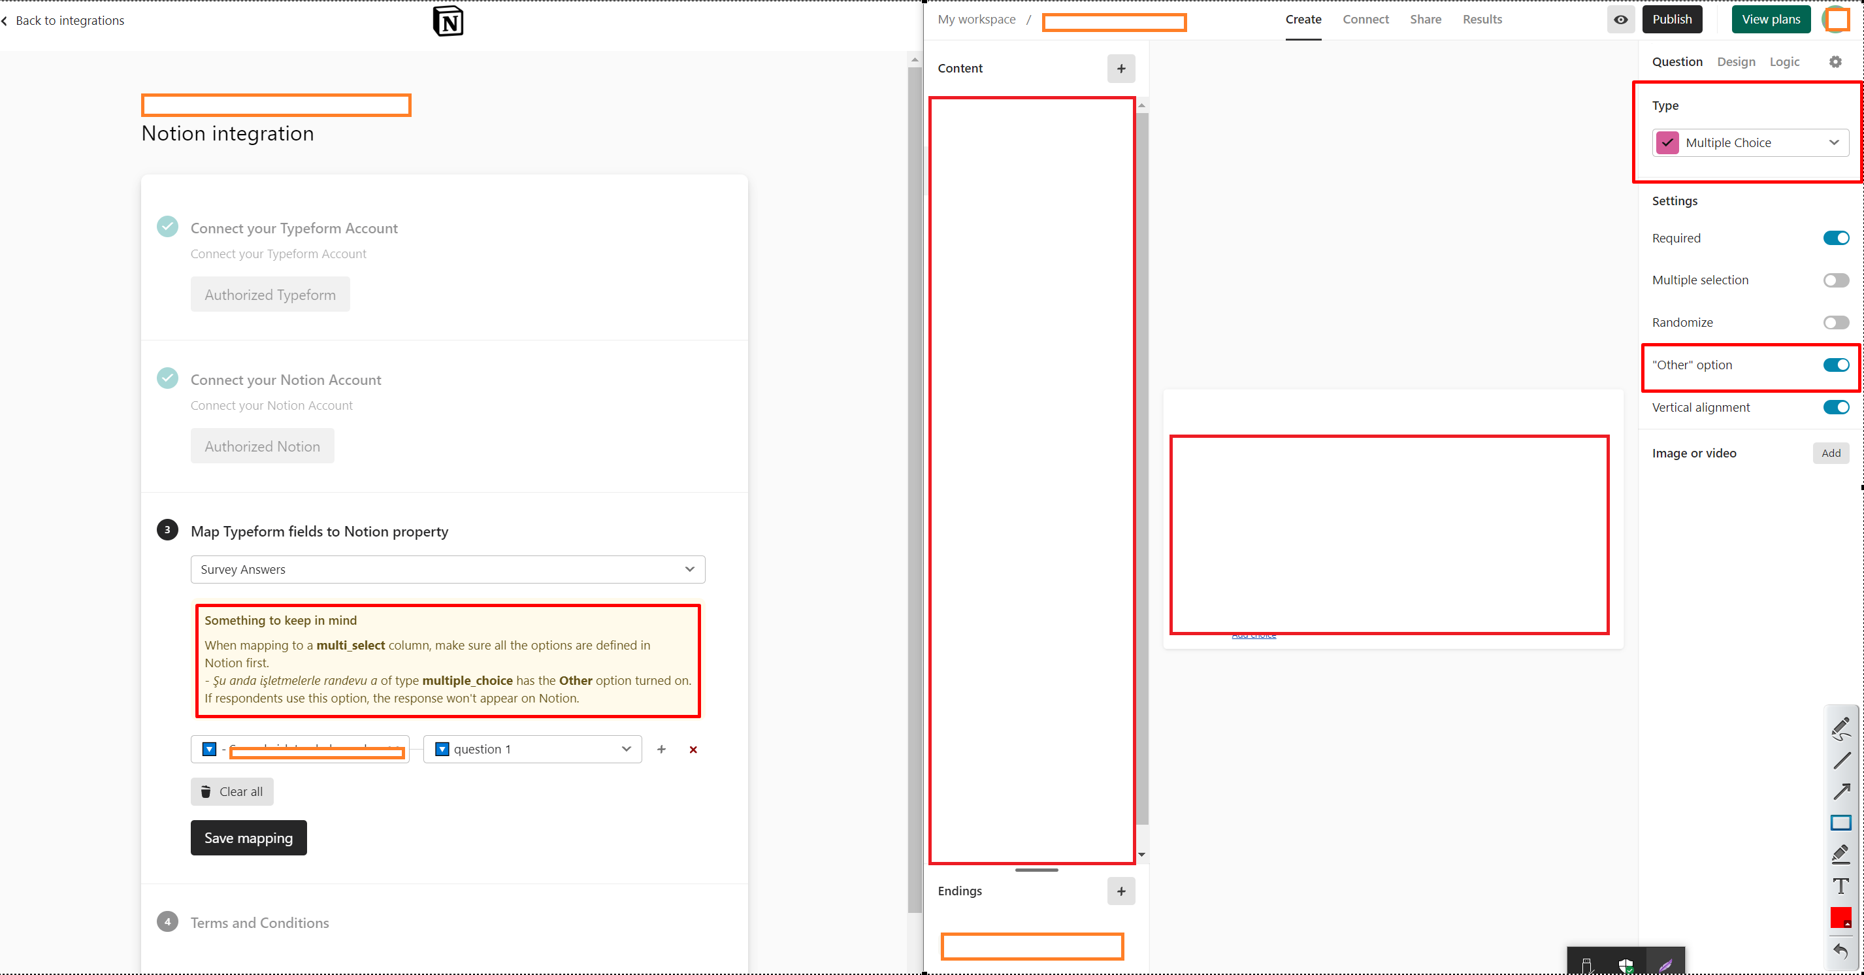
Task: Click the Publish button
Action: point(1671,20)
